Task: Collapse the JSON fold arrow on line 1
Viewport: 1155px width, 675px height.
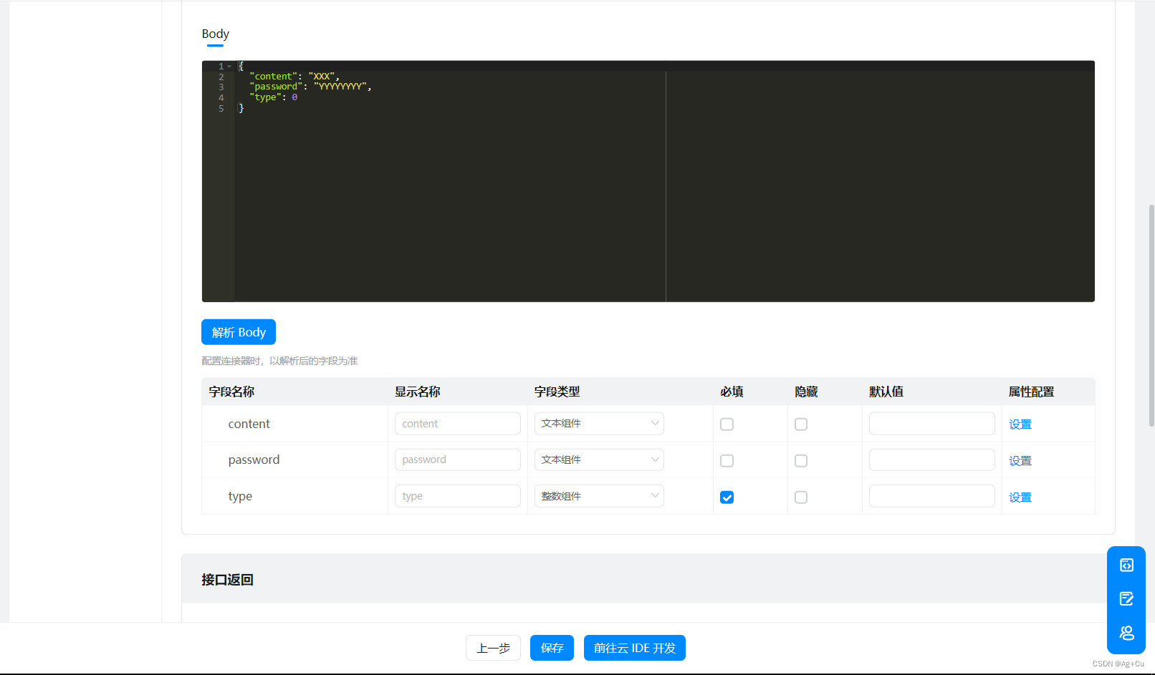Action: (229, 66)
